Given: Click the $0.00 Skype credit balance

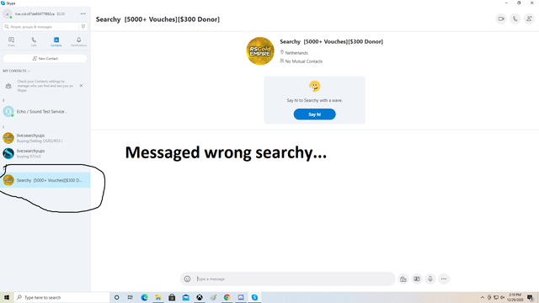Looking at the screenshot, I should tap(61, 14).
